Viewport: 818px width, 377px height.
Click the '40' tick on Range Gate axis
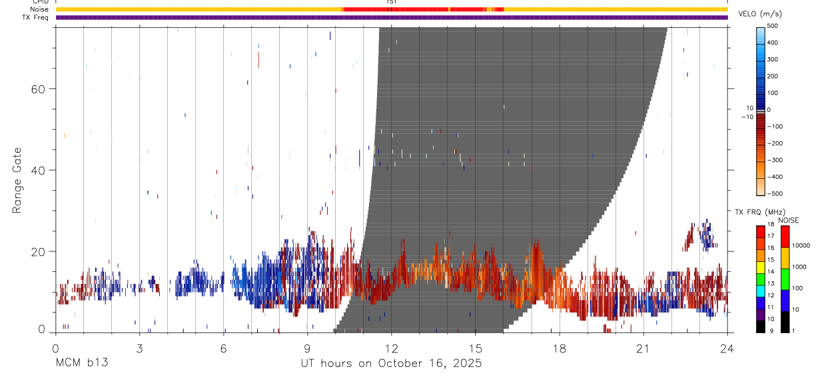37,170
